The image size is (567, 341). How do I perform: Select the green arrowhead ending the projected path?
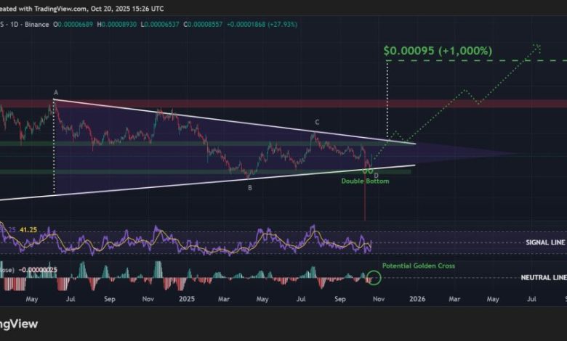coord(538,48)
